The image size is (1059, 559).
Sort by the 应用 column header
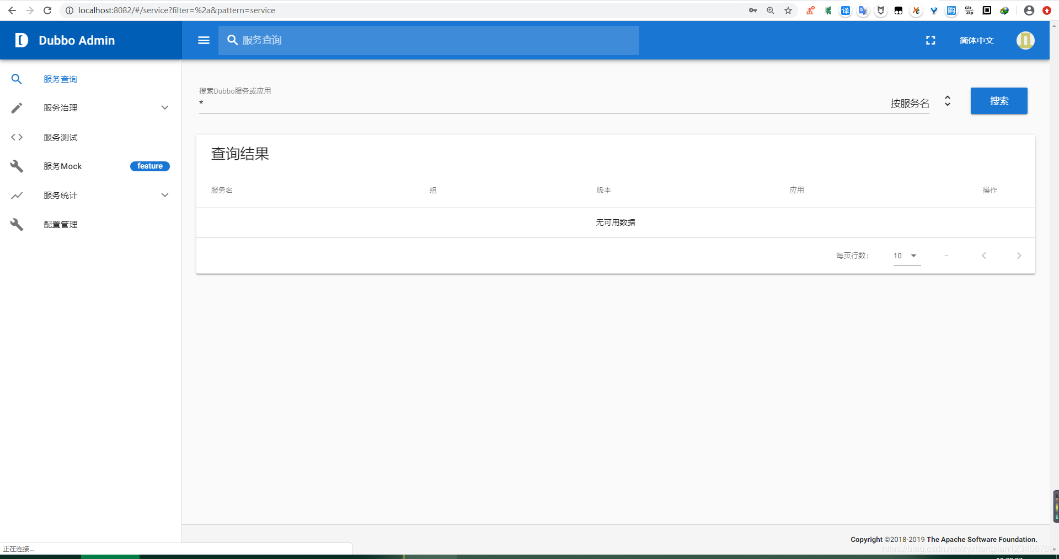[x=796, y=190]
